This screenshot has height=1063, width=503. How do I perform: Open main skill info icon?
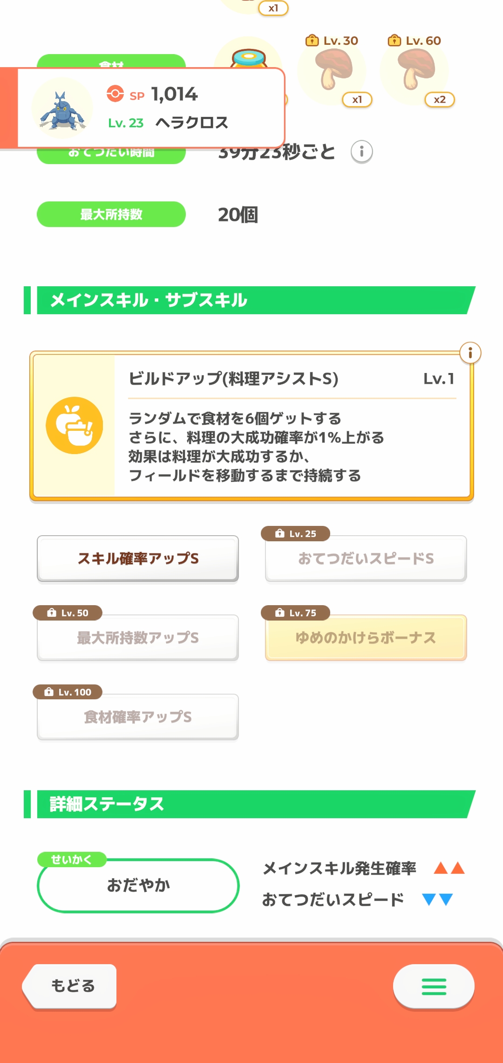470,353
